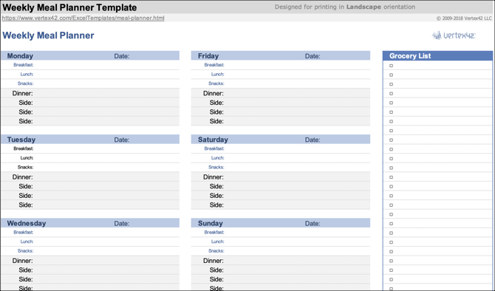Click Friday's Dinner label

coord(214,93)
